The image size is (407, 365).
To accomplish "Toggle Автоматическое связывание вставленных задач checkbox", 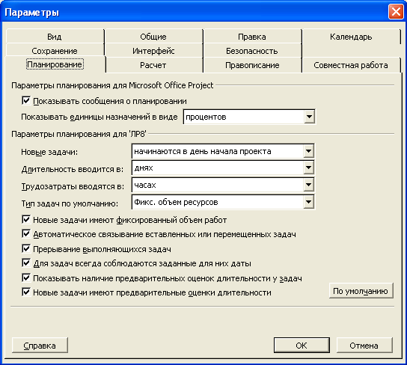I will (x=26, y=234).
